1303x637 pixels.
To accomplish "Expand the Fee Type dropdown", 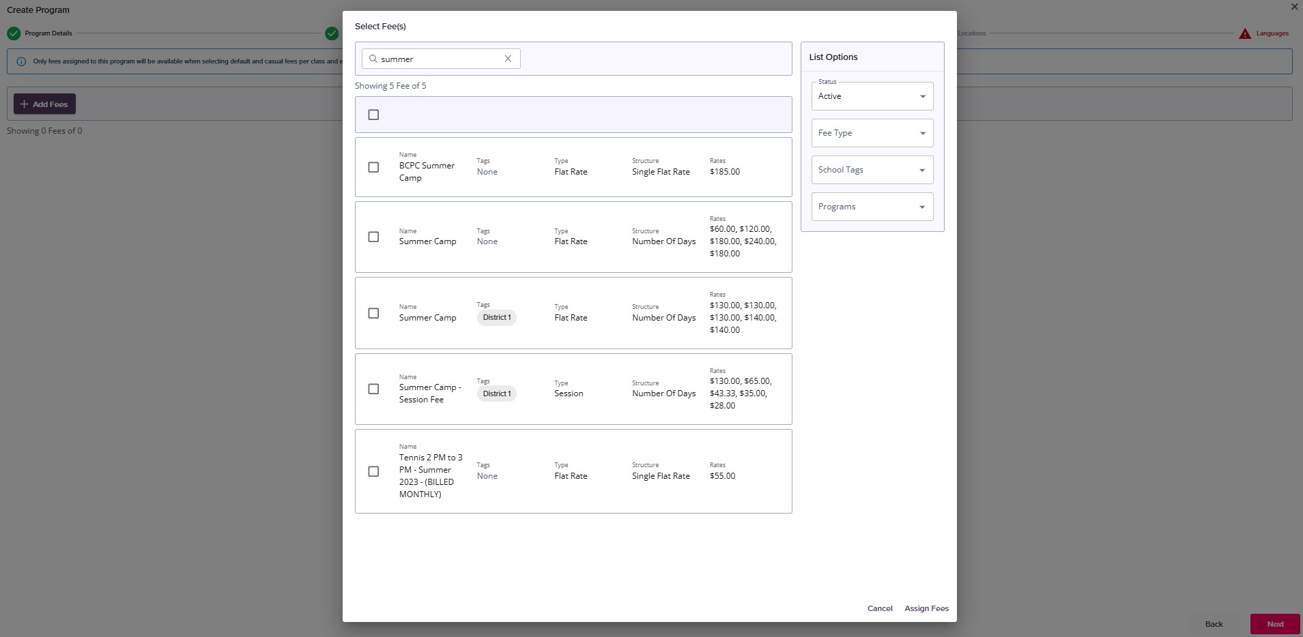I will tap(872, 133).
